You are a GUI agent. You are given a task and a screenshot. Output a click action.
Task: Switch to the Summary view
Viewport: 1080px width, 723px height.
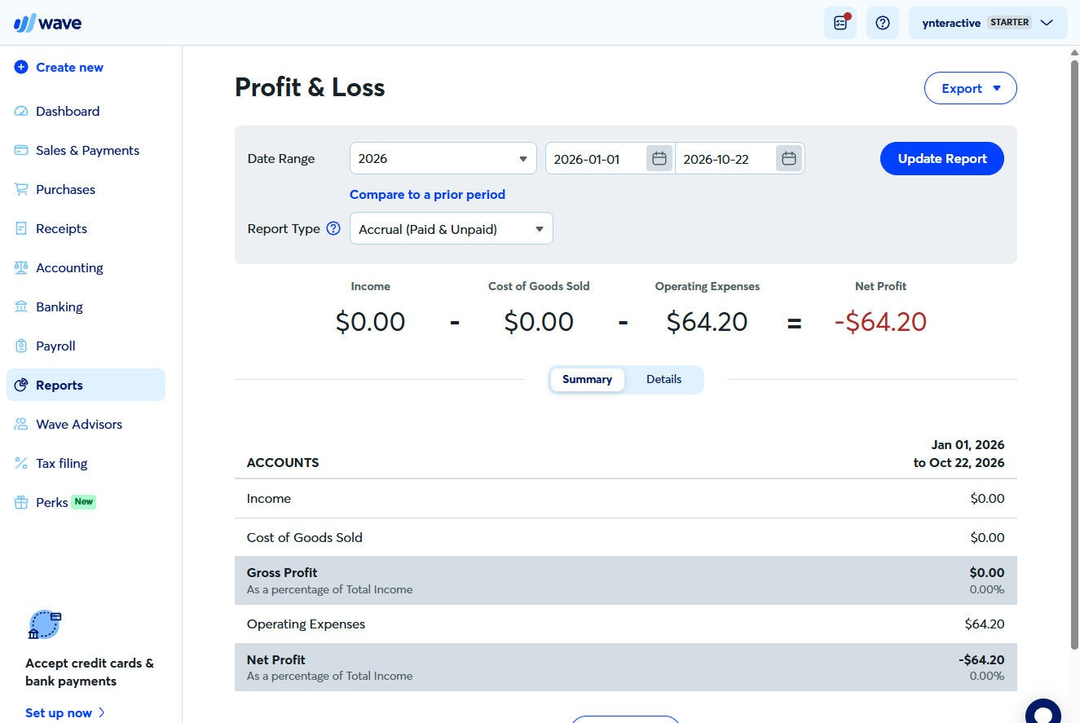587,379
